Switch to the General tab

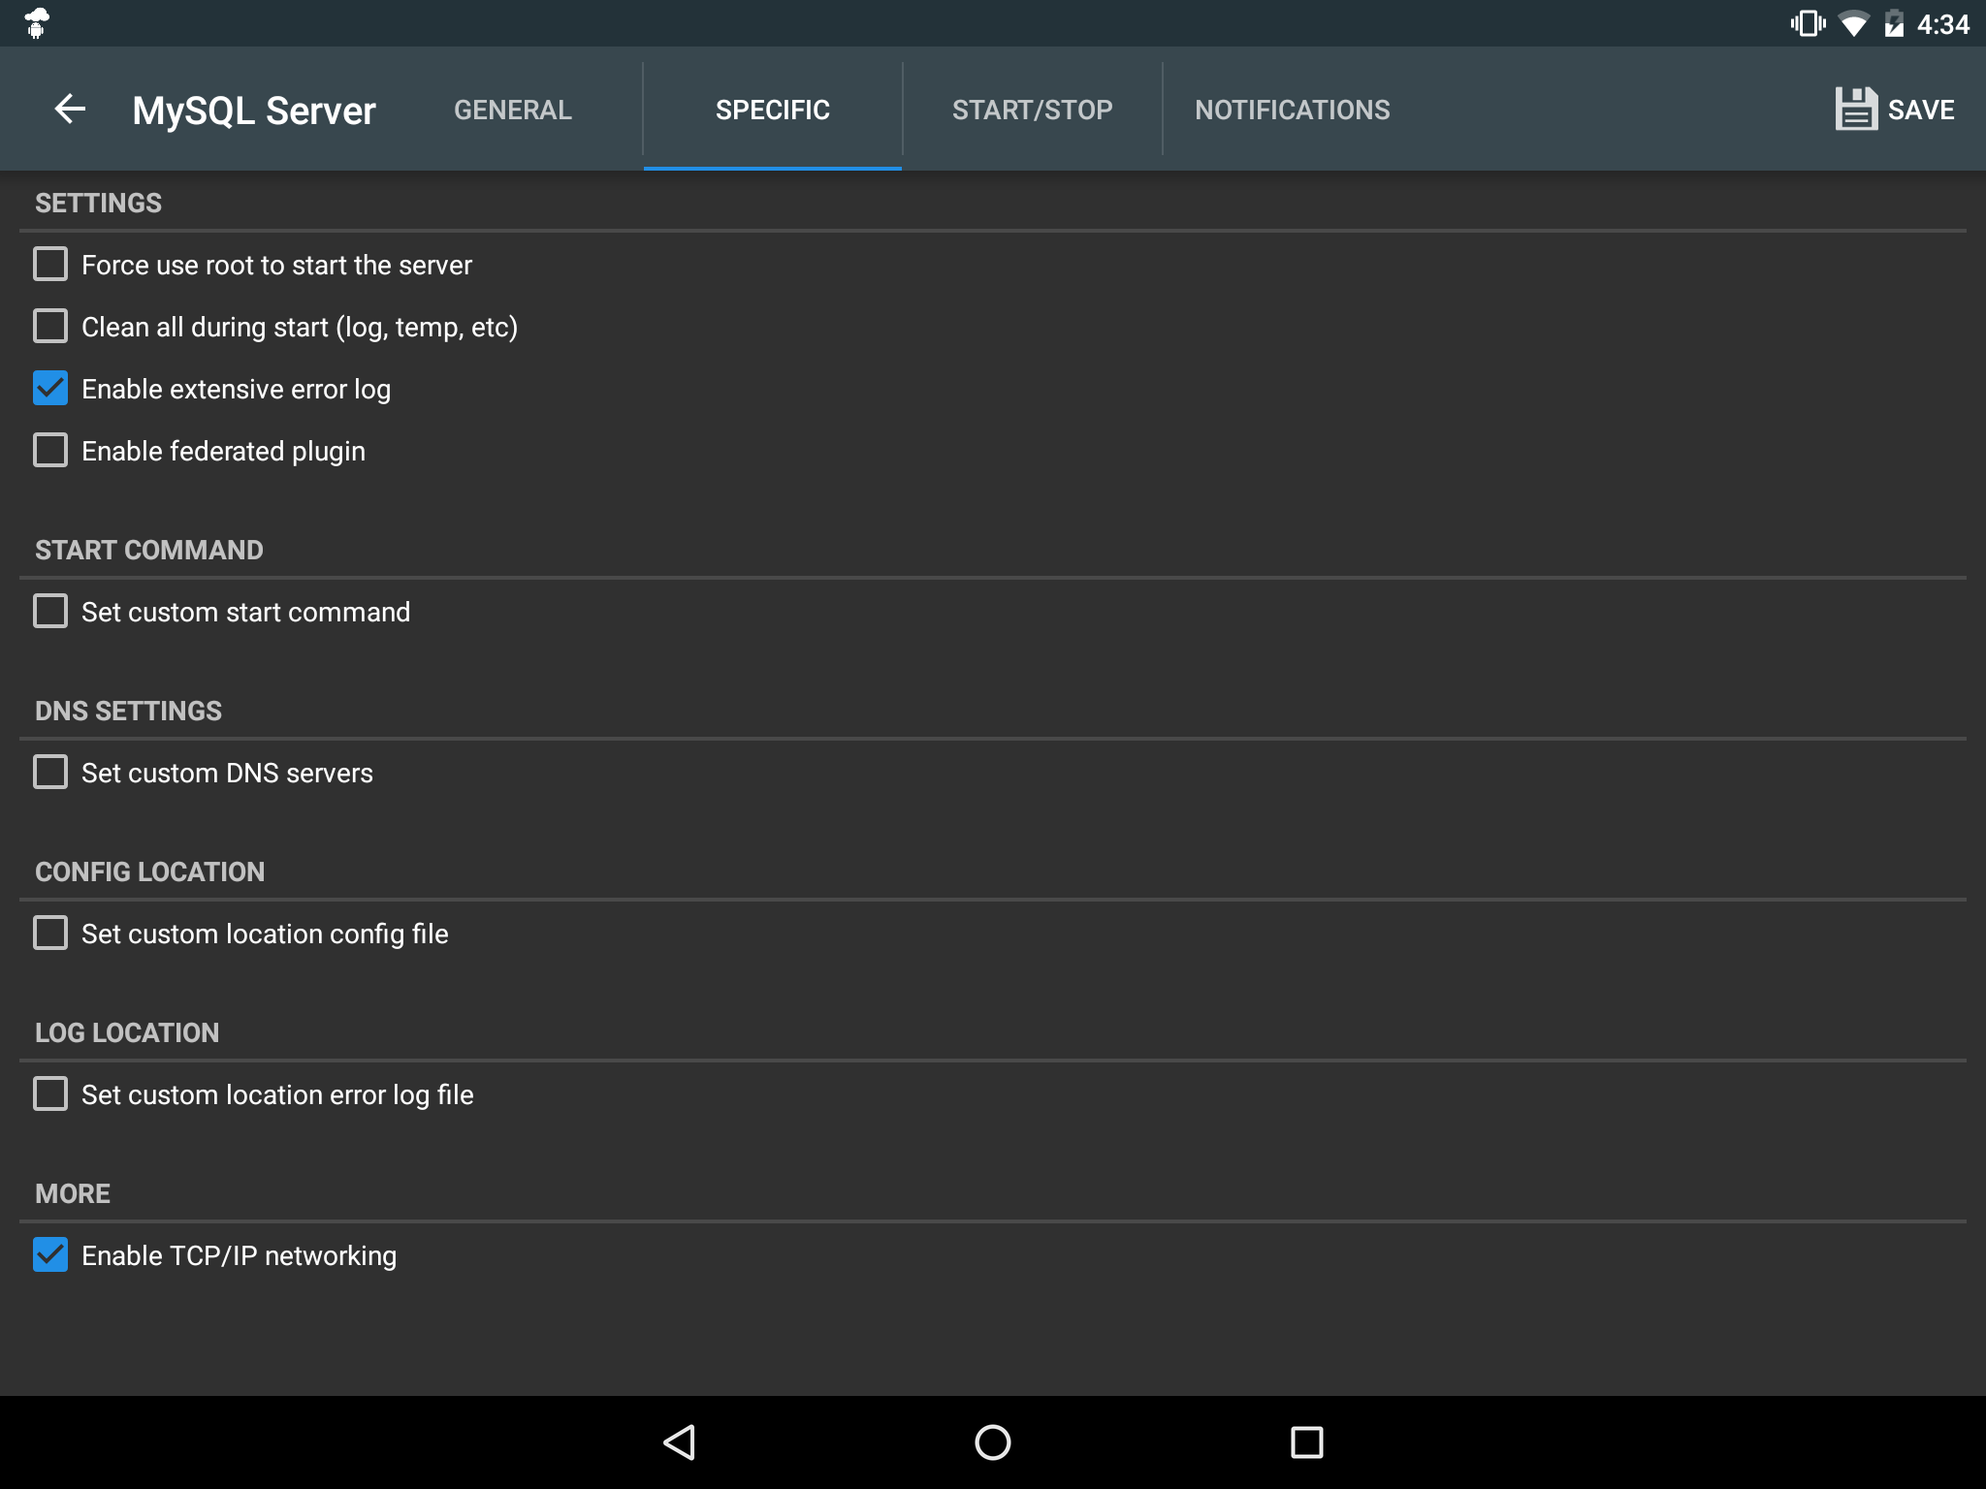coord(513,110)
